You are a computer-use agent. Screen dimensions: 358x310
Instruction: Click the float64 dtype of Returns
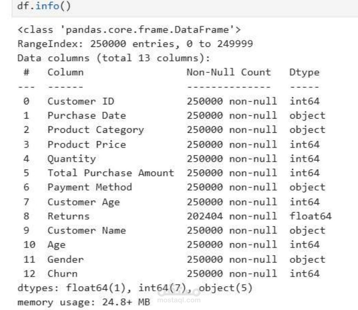[310, 216]
